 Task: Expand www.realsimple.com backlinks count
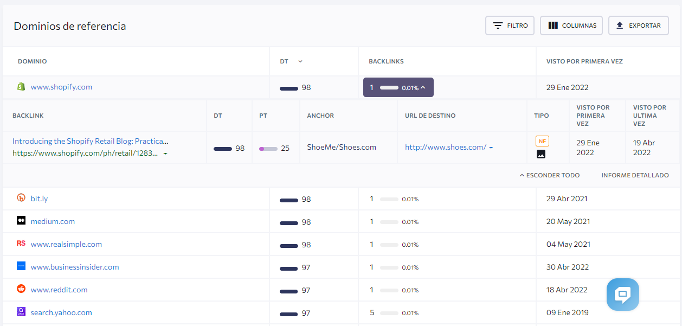pyautogui.click(x=394, y=245)
